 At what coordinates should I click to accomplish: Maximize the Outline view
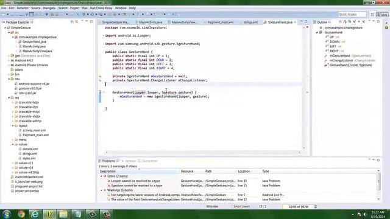[378, 22]
